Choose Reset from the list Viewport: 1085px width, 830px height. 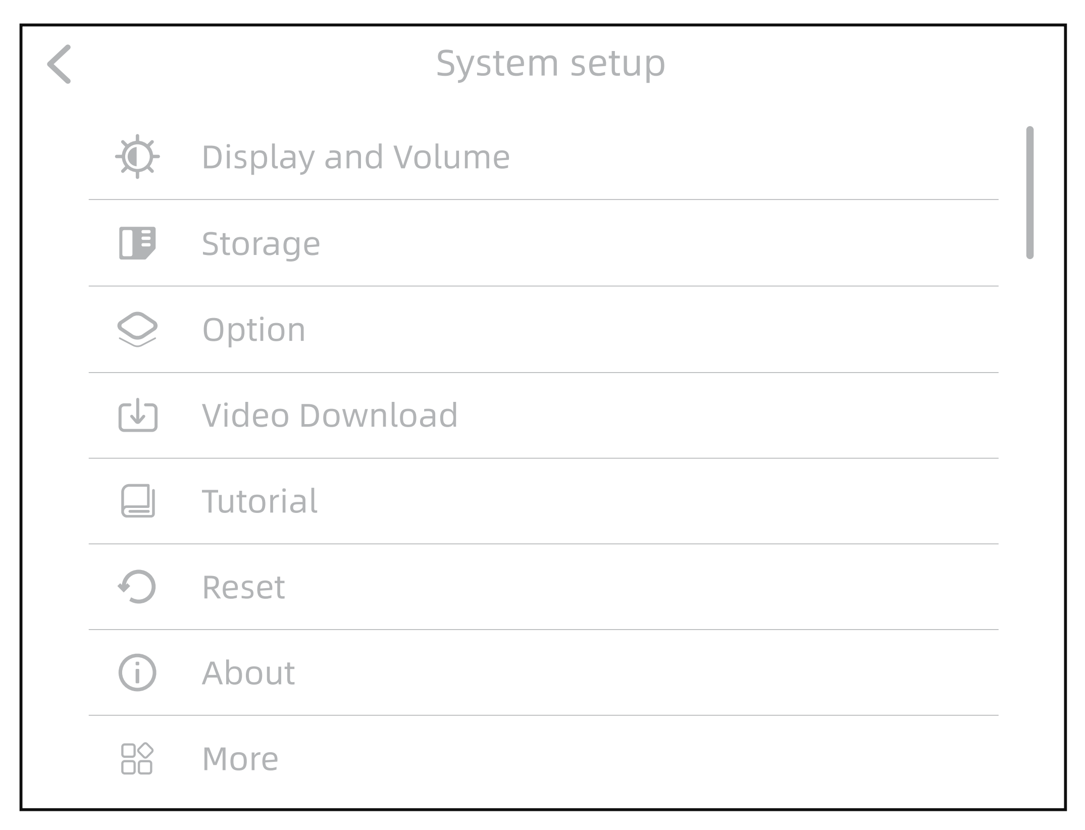(243, 587)
